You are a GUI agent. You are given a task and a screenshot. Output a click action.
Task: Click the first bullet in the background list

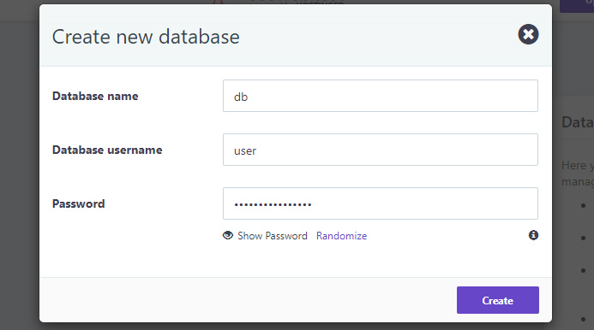pyautogui.click(x=583, y=206)
